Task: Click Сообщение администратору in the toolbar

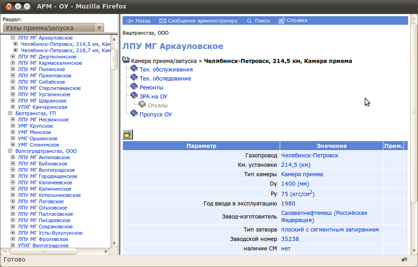Action: tap(203, 21)
